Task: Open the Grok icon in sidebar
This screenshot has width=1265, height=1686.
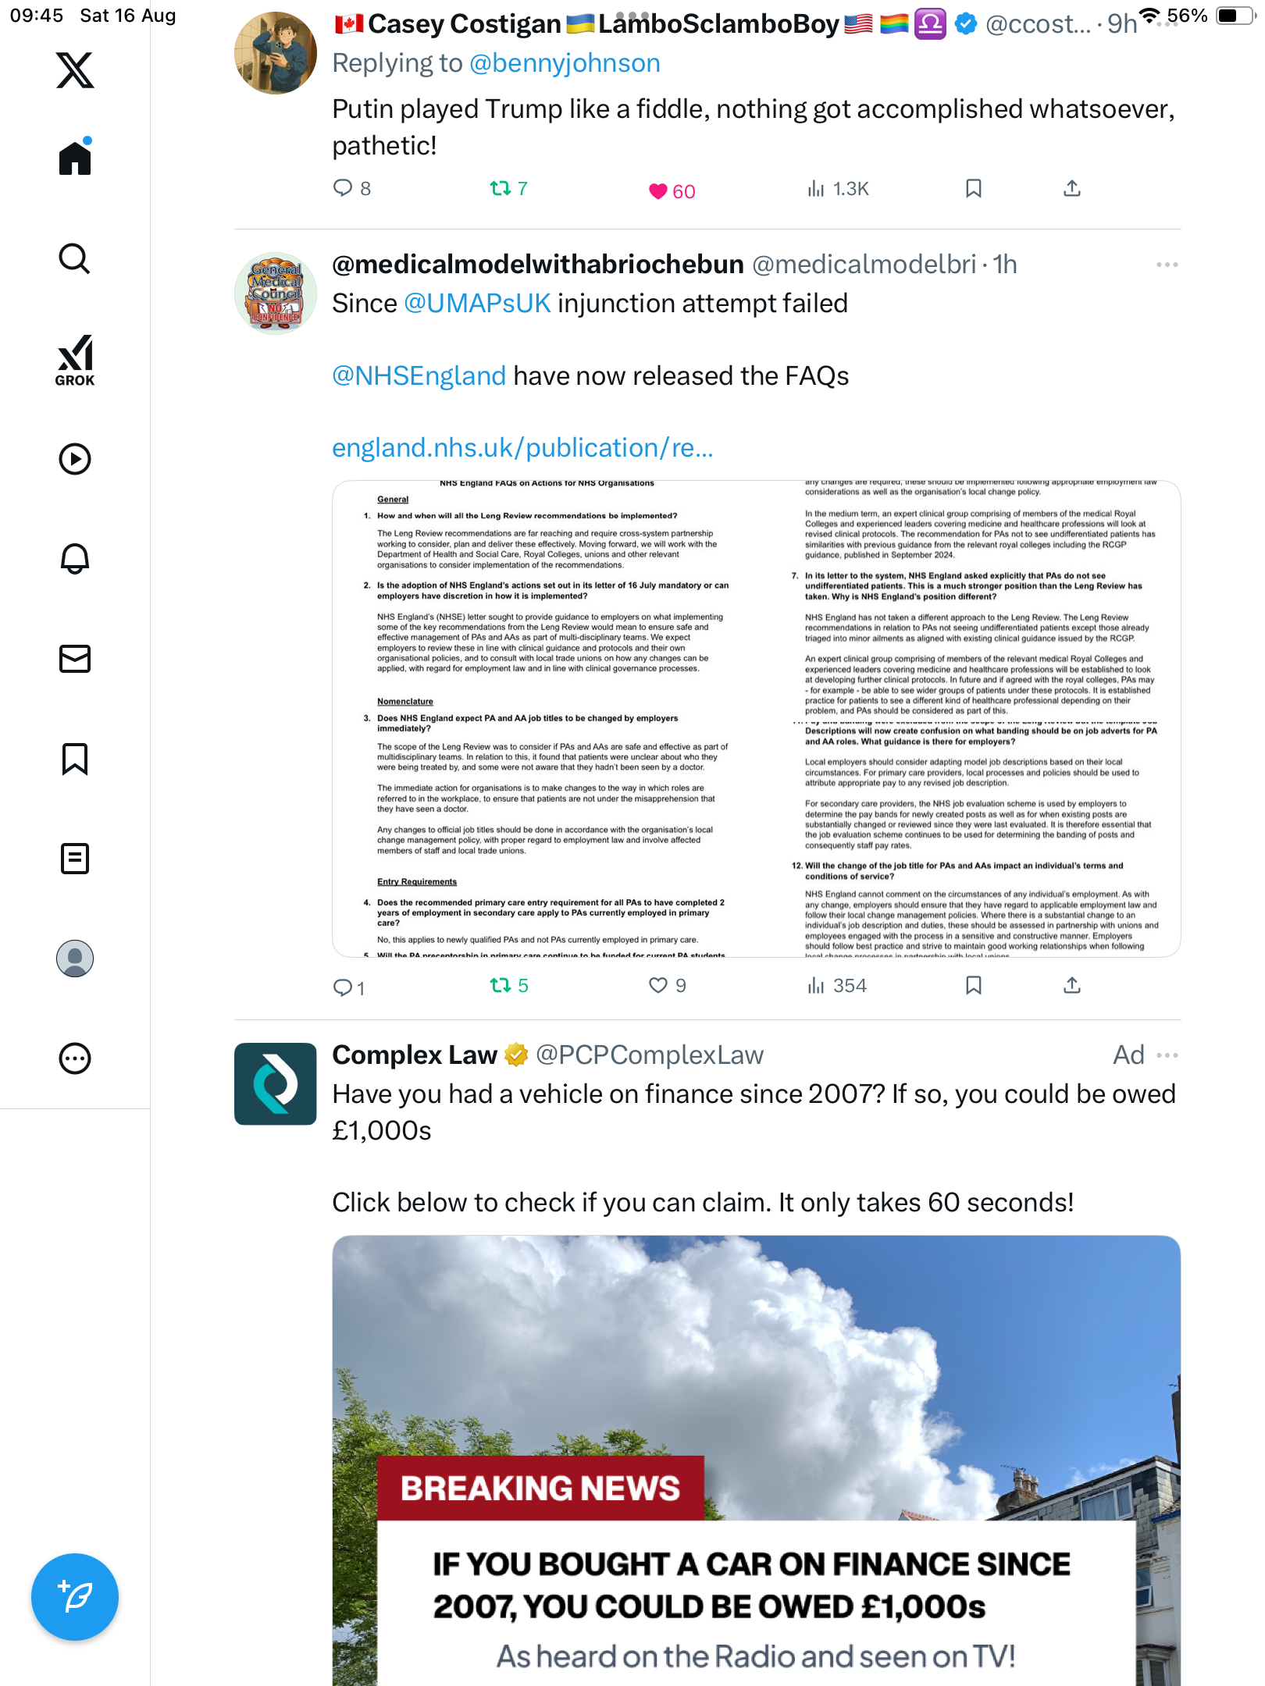Action: coord(75,360)
